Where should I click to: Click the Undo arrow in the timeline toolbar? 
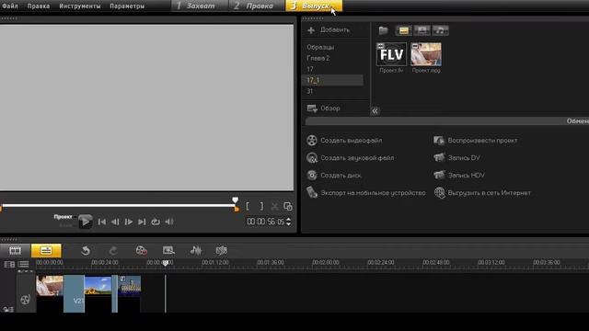tap(86, 250)
